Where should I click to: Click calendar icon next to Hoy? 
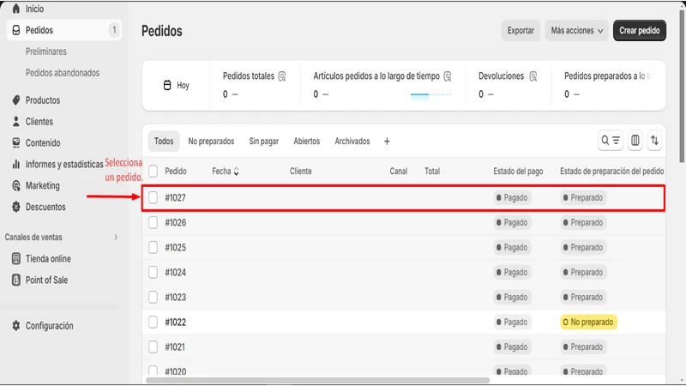pos(167,85)
